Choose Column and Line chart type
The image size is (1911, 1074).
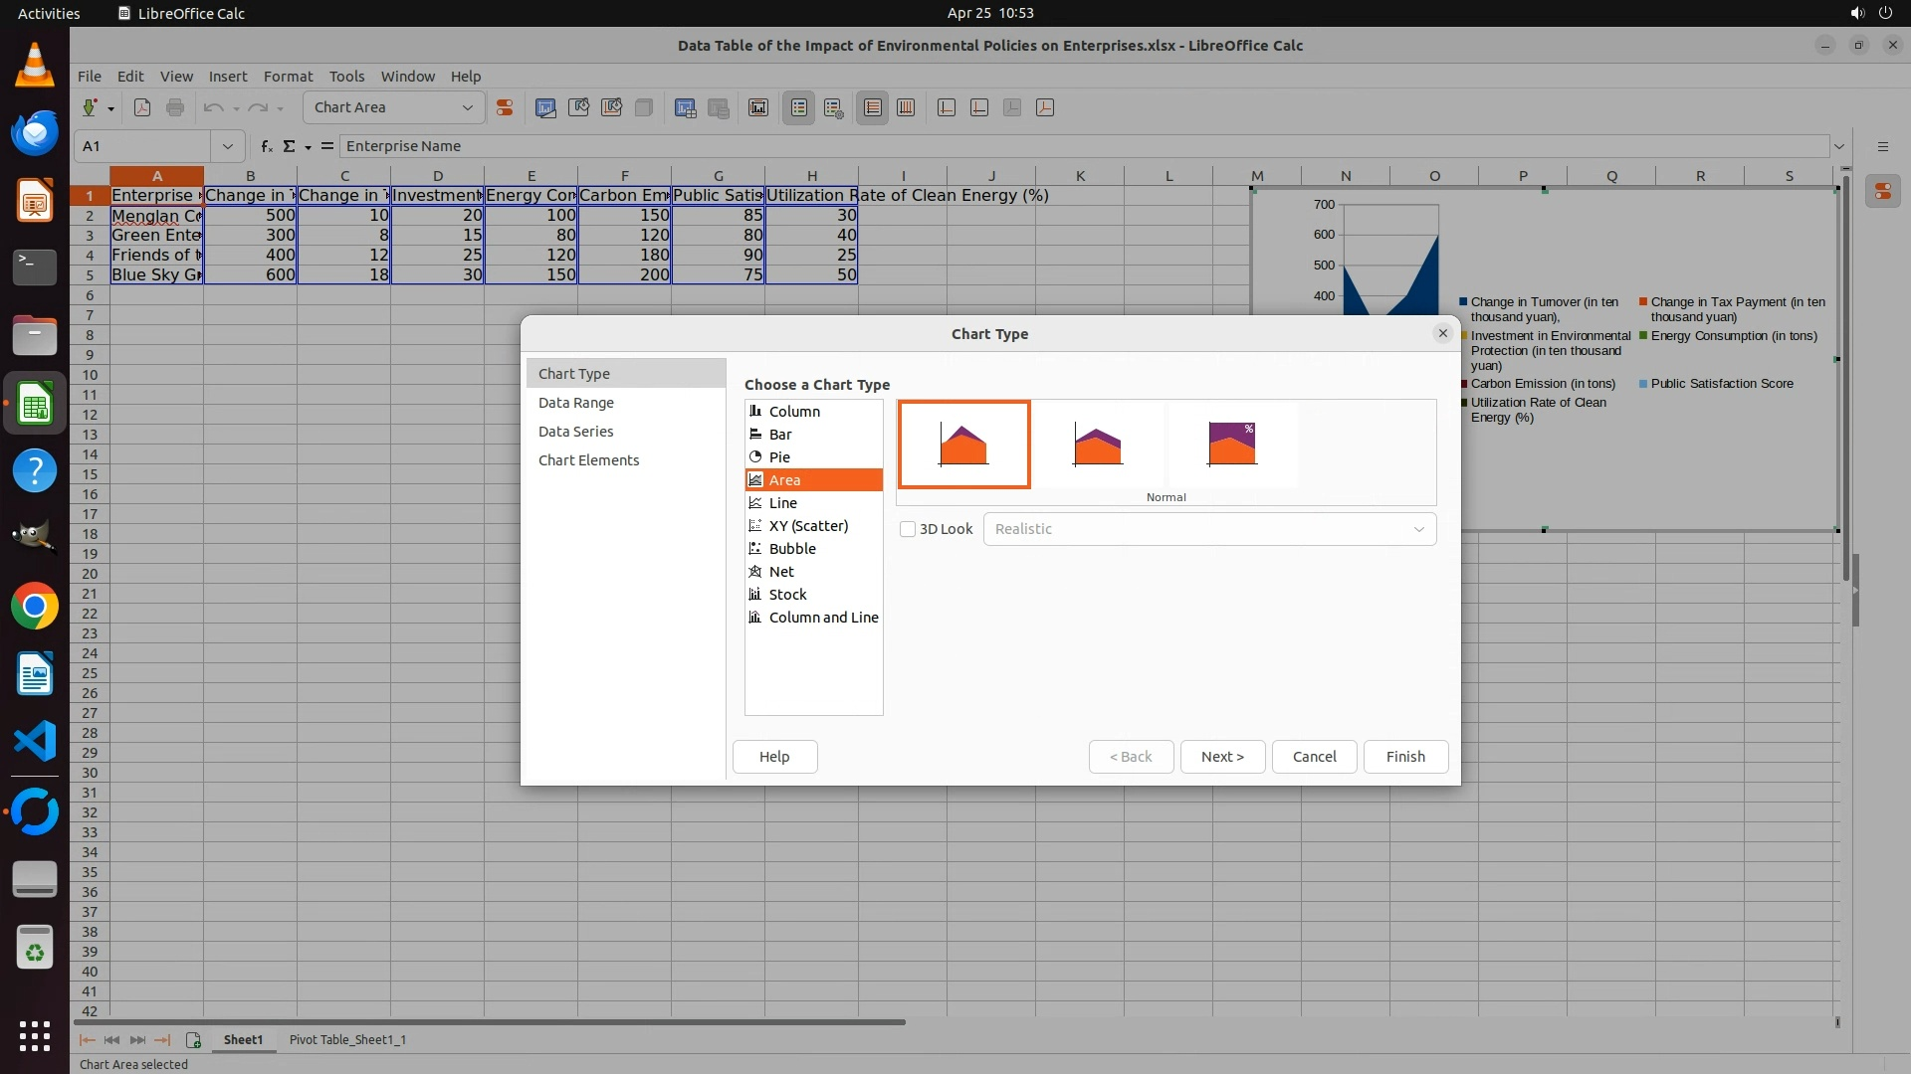[822, 618]
